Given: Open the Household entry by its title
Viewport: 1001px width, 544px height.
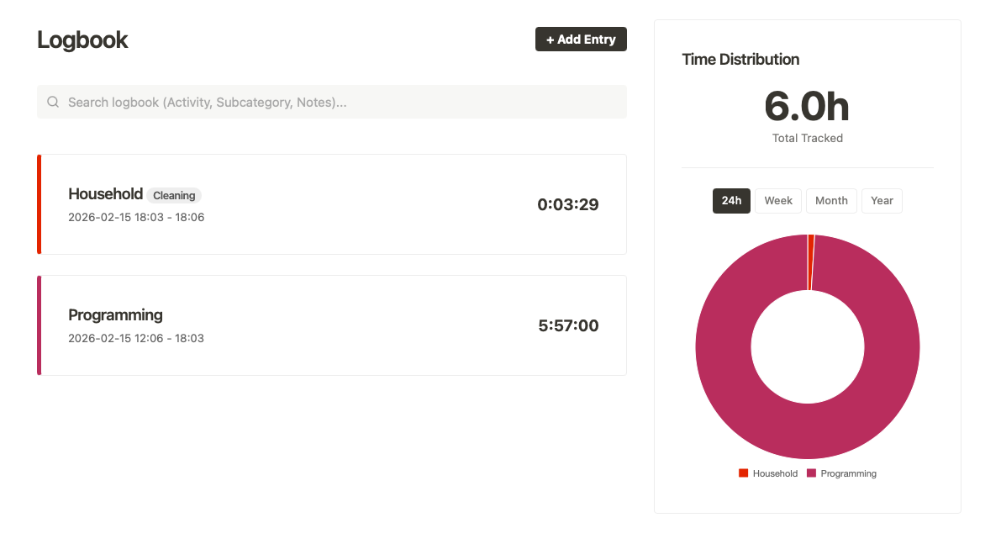Looking at the screenshot, I should pyautogui.click(x=105, y=194).
